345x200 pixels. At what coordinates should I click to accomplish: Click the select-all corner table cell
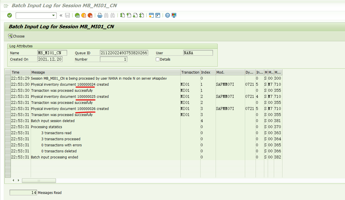coord(8,72)
